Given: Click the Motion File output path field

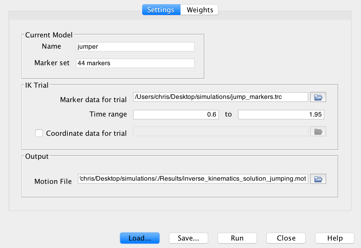Looking at the screenshot, I should pos(193,179).
